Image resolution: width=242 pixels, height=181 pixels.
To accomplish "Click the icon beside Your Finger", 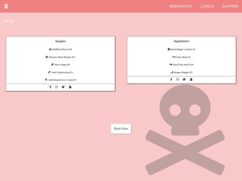I will 52,65.
